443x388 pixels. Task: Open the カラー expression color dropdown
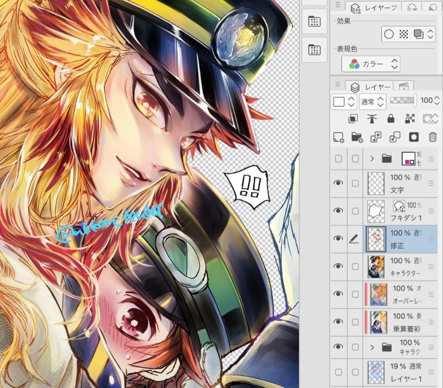click(x=371, y=64)
